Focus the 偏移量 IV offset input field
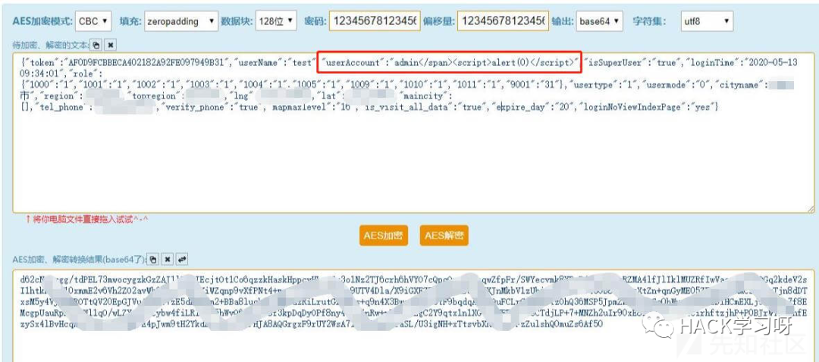This screenshot has height=362, width=819. coord(503,21)
